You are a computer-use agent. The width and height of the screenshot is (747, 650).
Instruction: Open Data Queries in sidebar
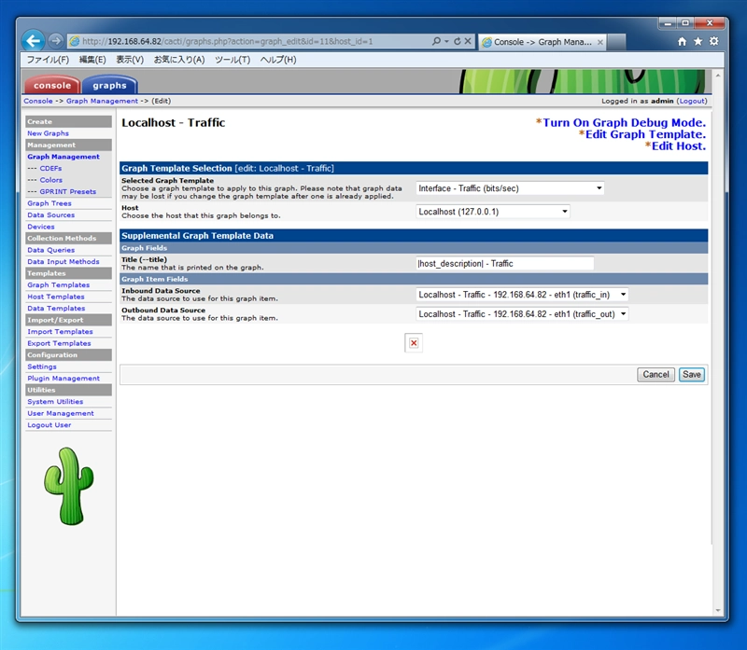[x=51, y=250]
